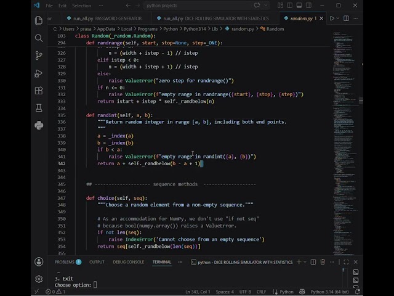Open the Explorer view in activity bar

pos(39,20)
